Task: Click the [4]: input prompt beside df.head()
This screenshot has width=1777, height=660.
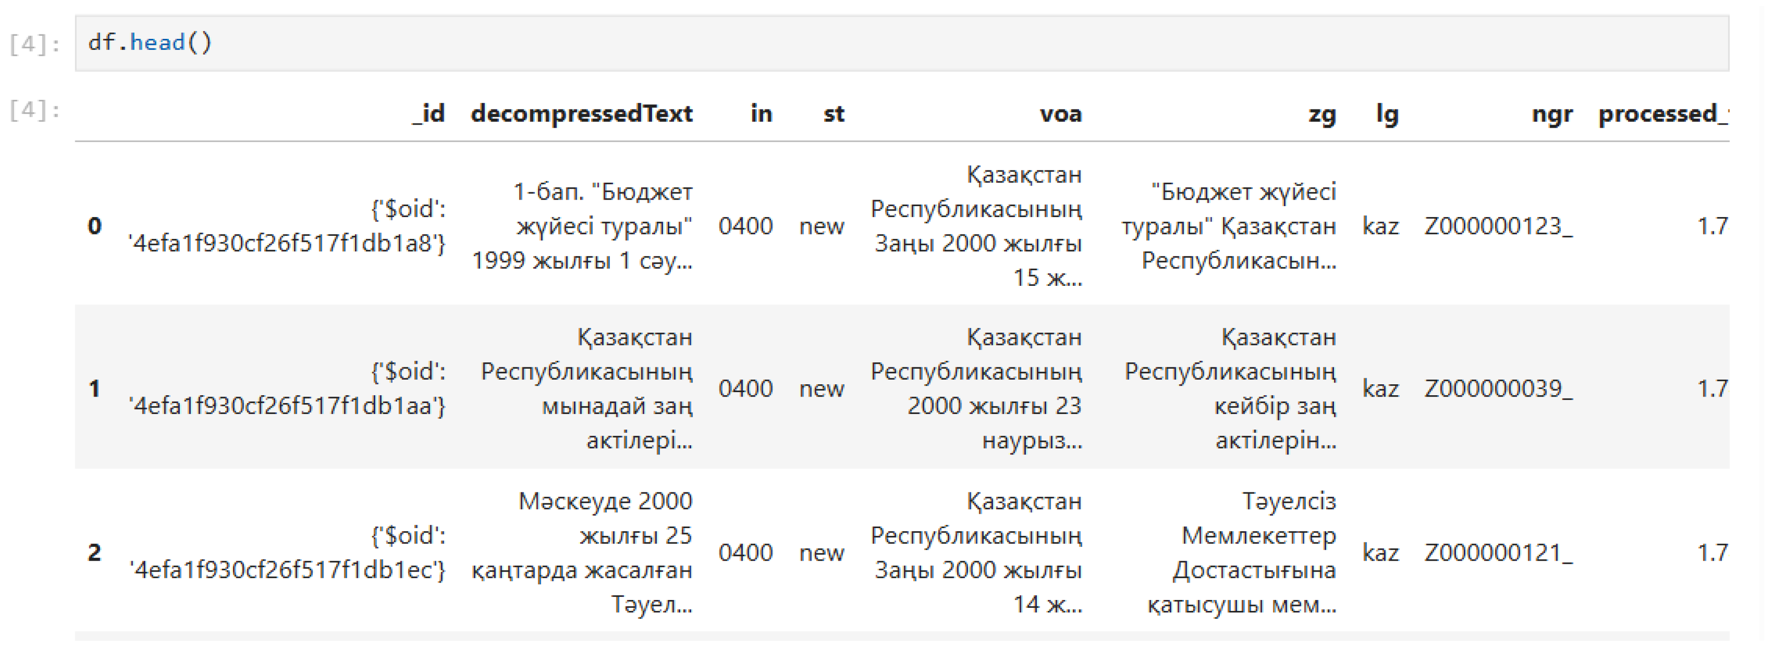Action: click(x=34, y=44)
